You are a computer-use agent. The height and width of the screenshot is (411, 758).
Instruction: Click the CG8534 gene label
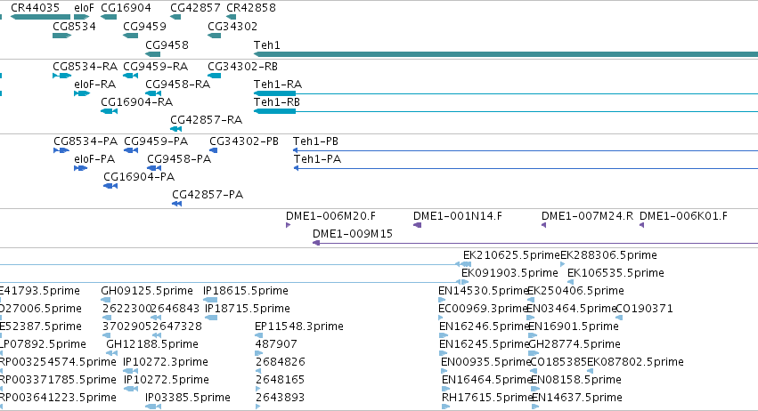(x=74, y=26)
